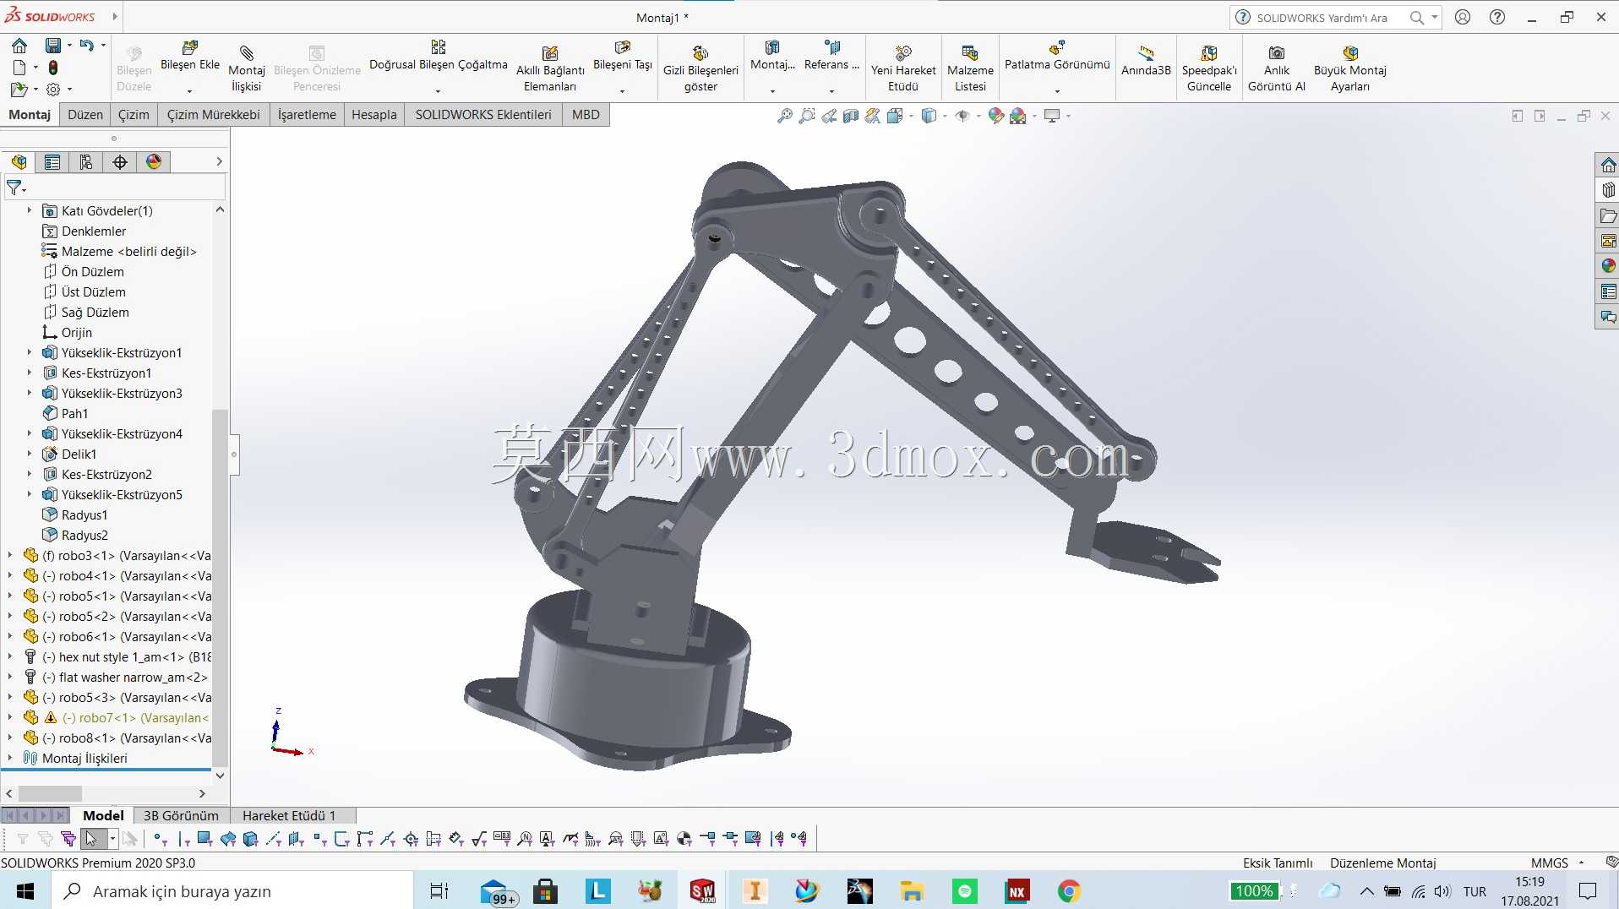1619x909 pixels.
Task: Open Bileşen Ekle dropdown arrow
Action: [x=189, y=90]
